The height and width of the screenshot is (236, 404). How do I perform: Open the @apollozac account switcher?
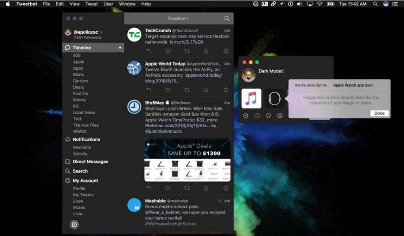coord(88,32)
